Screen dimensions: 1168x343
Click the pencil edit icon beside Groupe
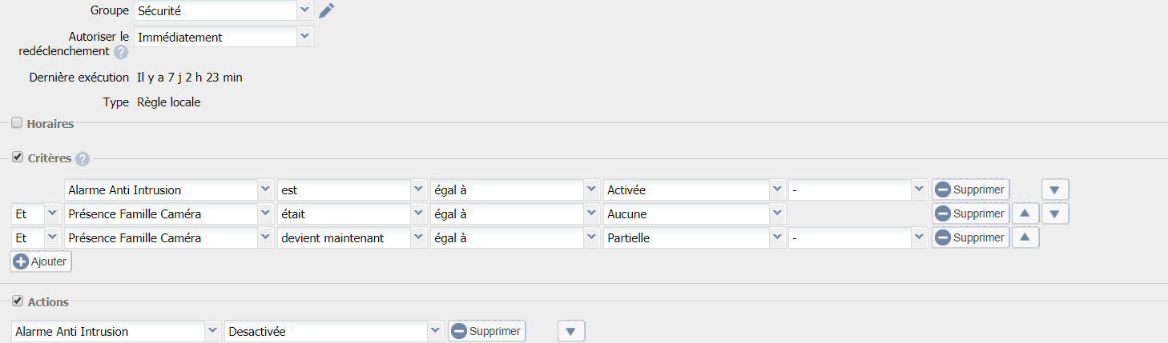coord(326,10)
